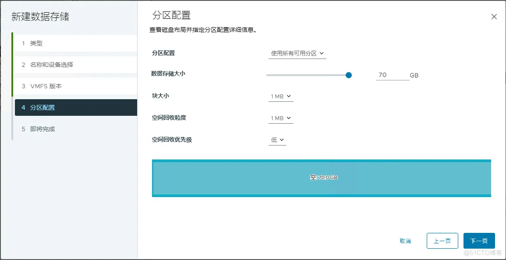
Task: Click the 下一页 next button
Action: [479, 241]
